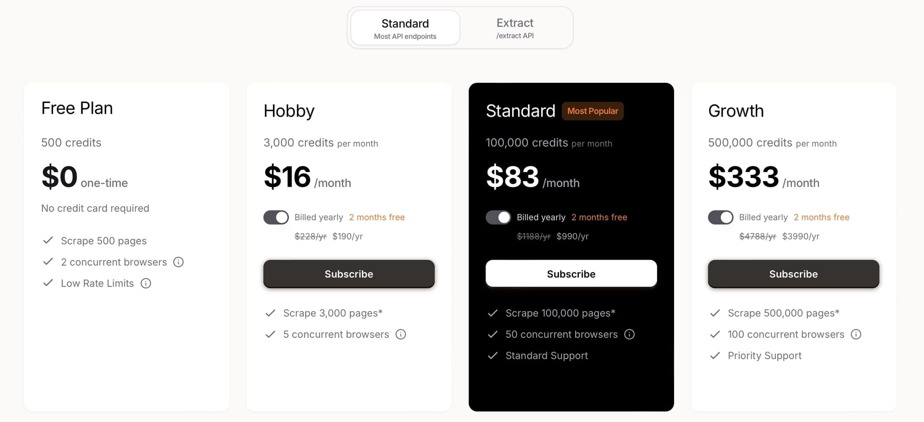This screenshot has width=924, height=422.
Task: Click the checkmark beside Scrape 500 pages
Action: click(x=48, y=240)
